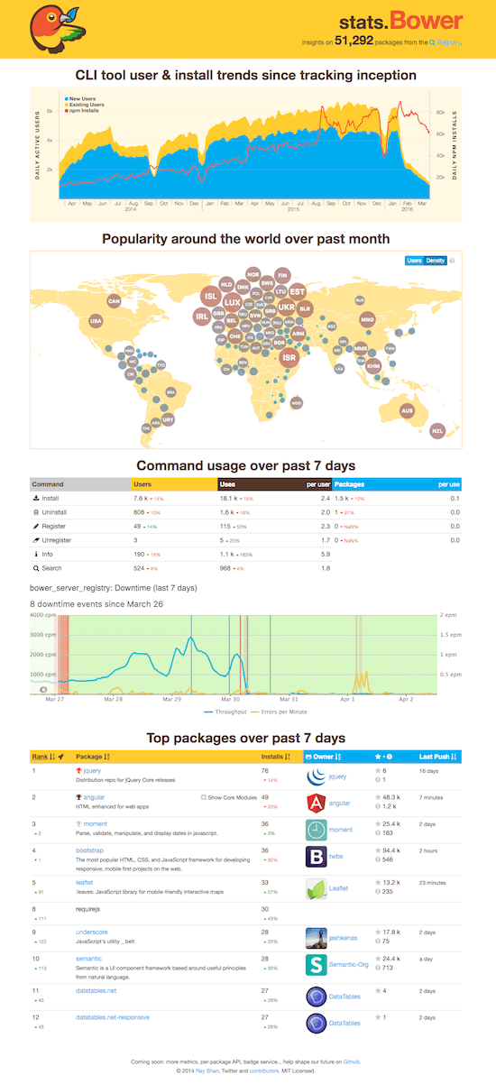
Task: Click the Install command download icon
Action: tap(36, 498)
